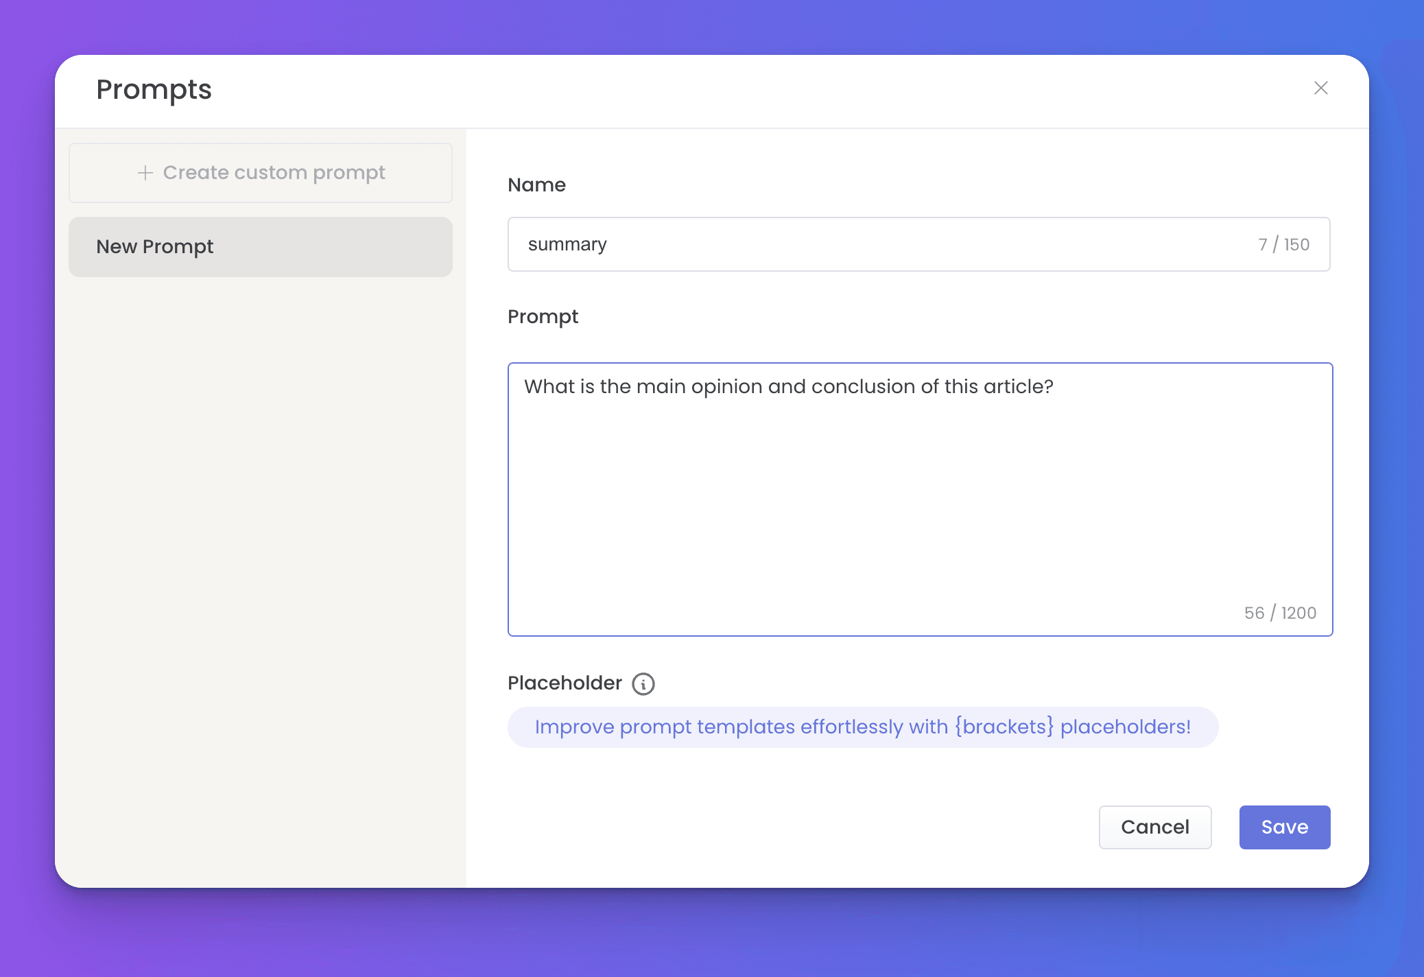
Task: Click the Prompts dialog title
Action: (154, 90)
